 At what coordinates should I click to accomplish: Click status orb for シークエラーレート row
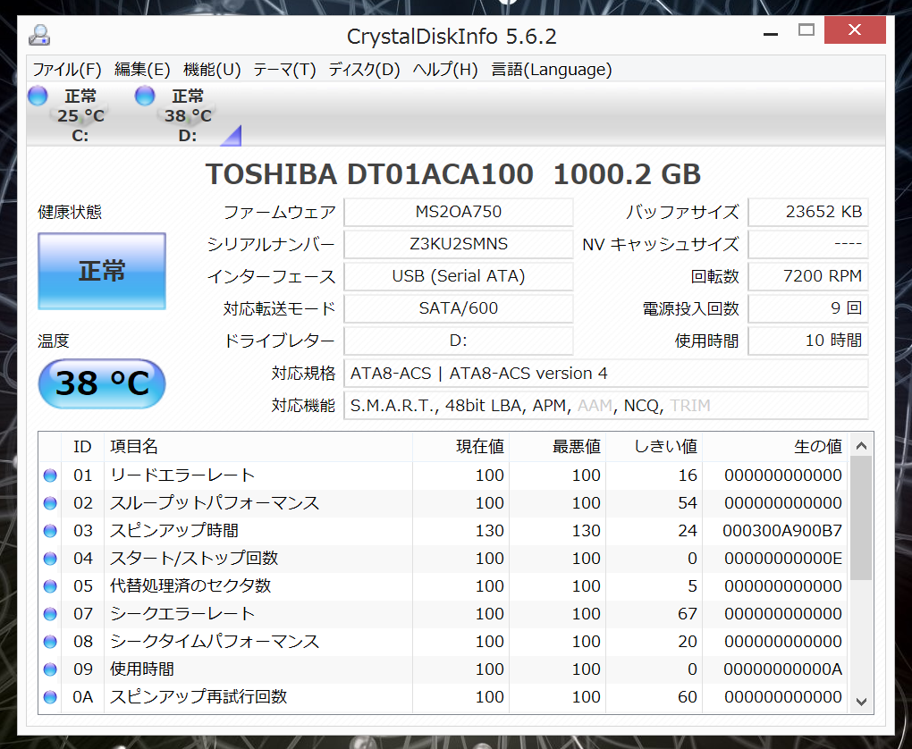coord(50,614)
